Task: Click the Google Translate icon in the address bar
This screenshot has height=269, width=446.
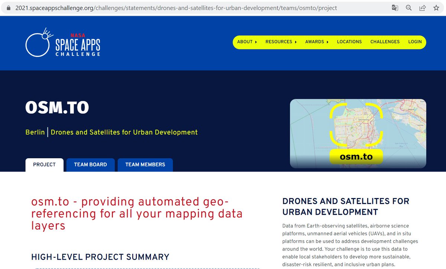Action: [395, 7]
